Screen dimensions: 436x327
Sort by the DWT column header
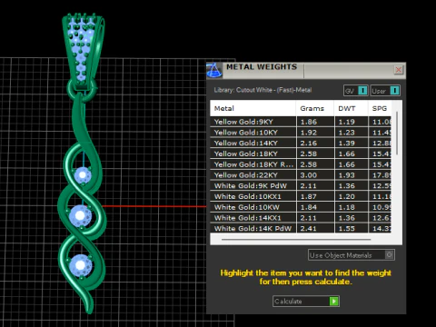coord(352,108)
